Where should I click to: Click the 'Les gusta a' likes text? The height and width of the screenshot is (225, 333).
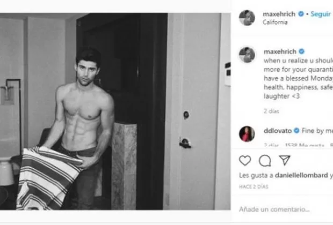point(256,175)
